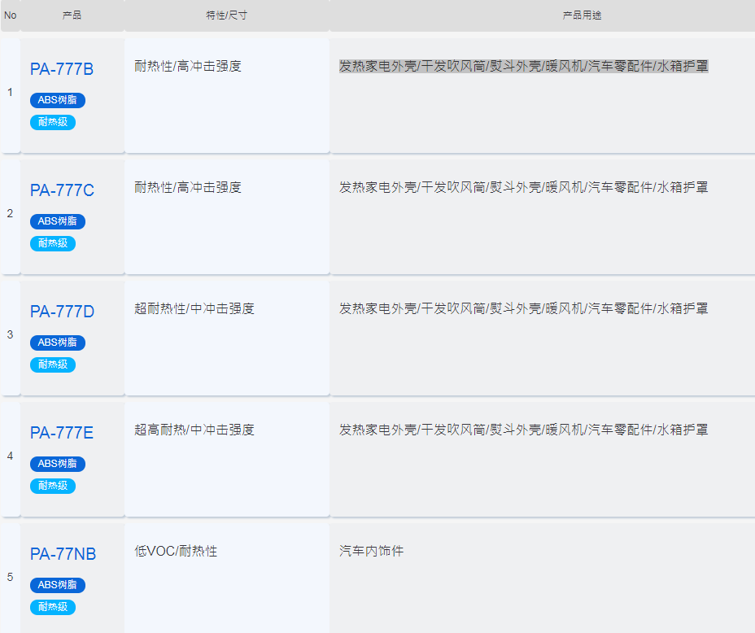Open the PA-777B product link
Screen dimensions: 755x633
pos(62,69)
